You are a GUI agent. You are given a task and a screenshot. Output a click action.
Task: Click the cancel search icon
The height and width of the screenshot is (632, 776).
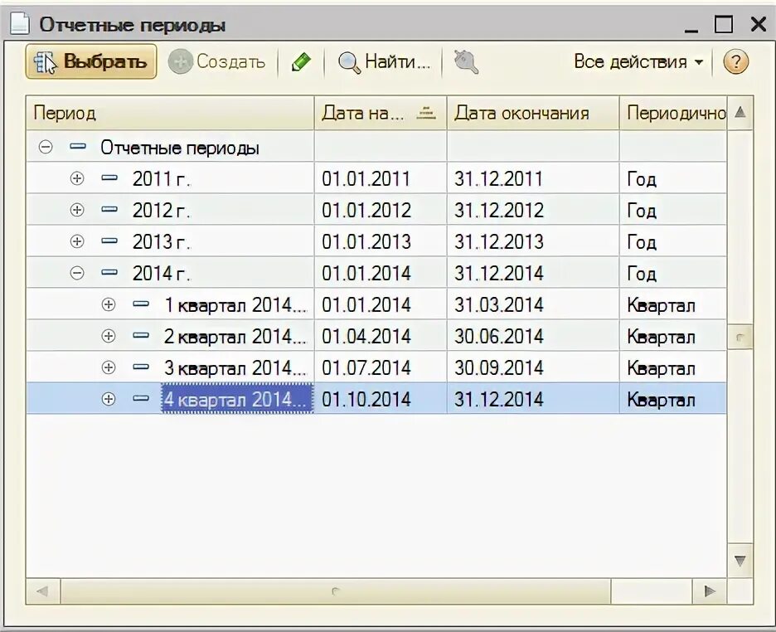[466, 62]
